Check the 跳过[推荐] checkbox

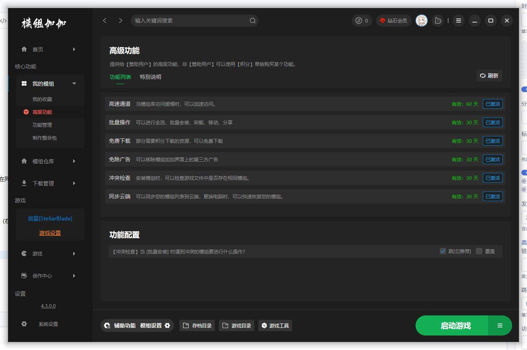point(443,251)
